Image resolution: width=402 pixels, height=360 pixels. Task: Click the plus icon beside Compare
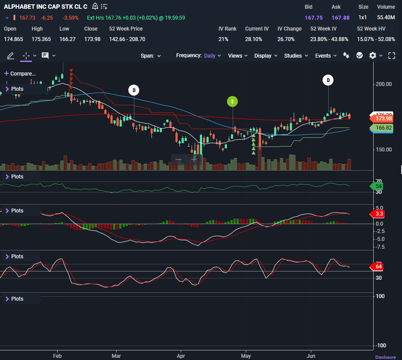point(7,74)
